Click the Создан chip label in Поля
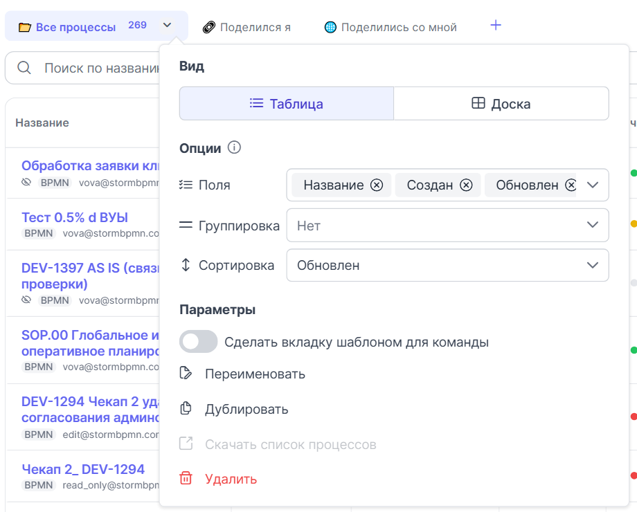Viewport: 637px width, 512px height. pos(430,185)
